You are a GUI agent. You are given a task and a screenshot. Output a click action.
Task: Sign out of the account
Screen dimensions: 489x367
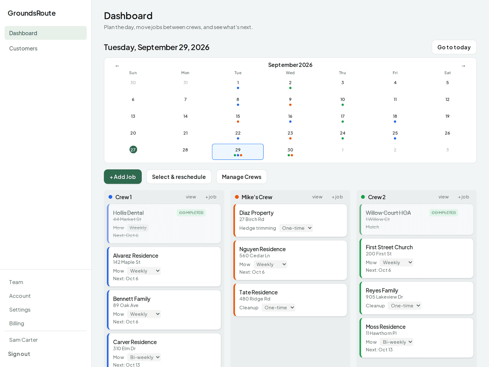pyautogui.click(x=19, y=354)
